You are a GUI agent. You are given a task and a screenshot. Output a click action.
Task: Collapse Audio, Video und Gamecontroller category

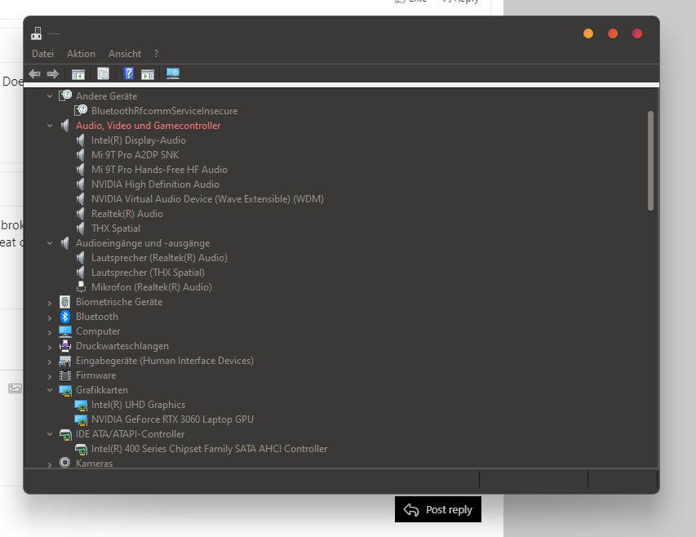50,126
